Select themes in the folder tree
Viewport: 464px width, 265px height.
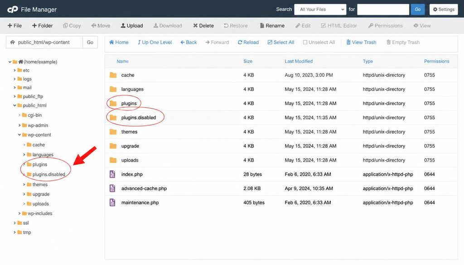pyautogui.click(x=40, y=184)
